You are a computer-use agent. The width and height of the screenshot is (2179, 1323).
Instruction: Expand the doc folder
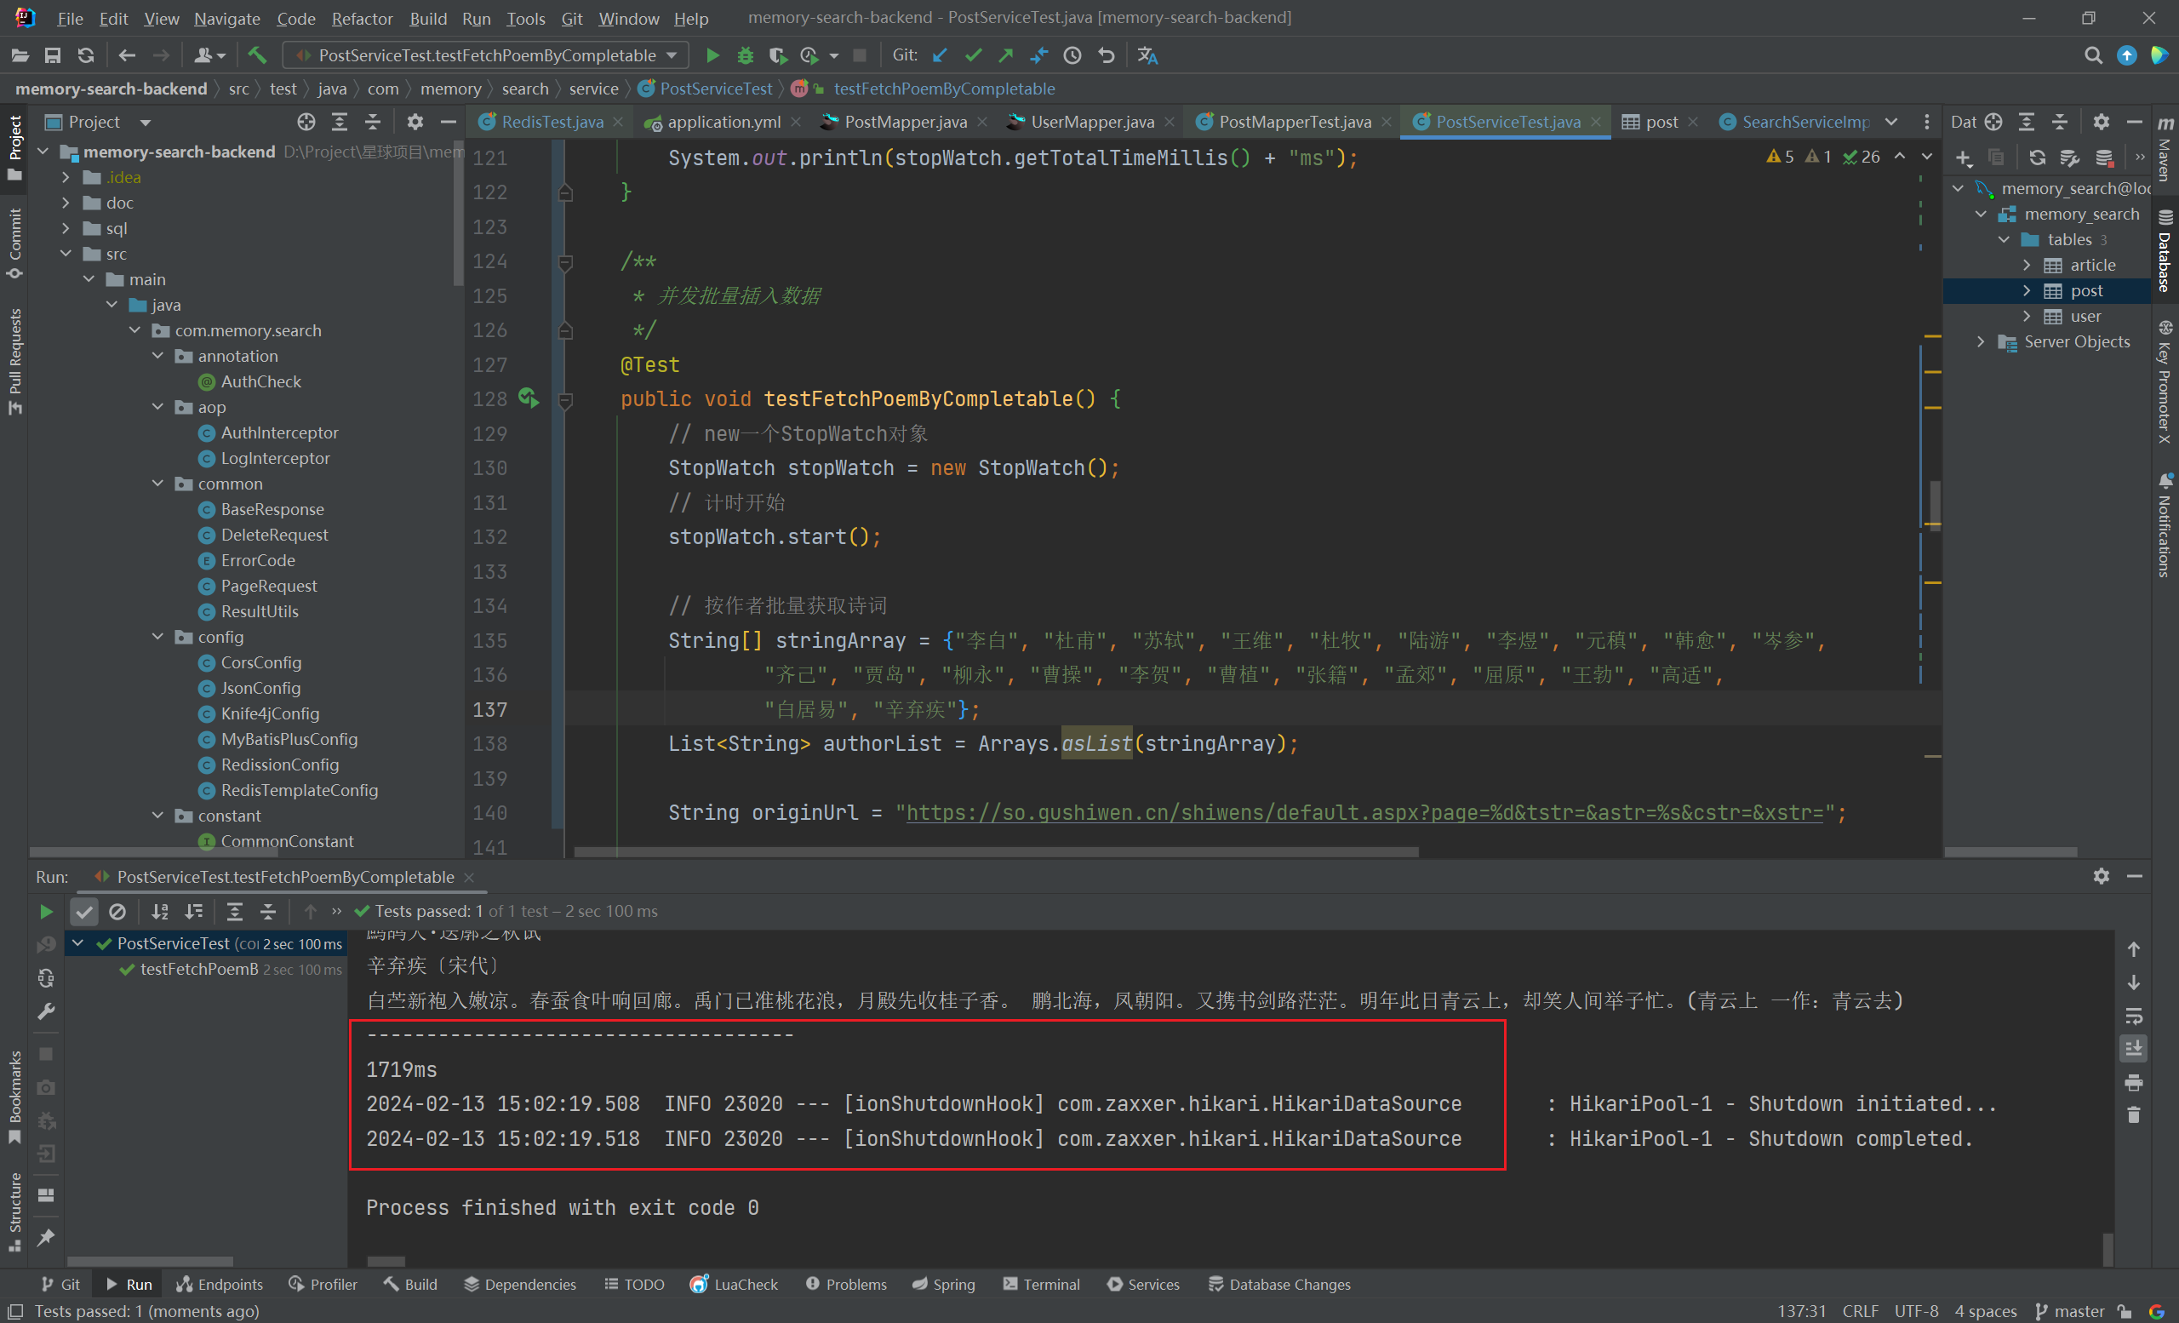66,203
